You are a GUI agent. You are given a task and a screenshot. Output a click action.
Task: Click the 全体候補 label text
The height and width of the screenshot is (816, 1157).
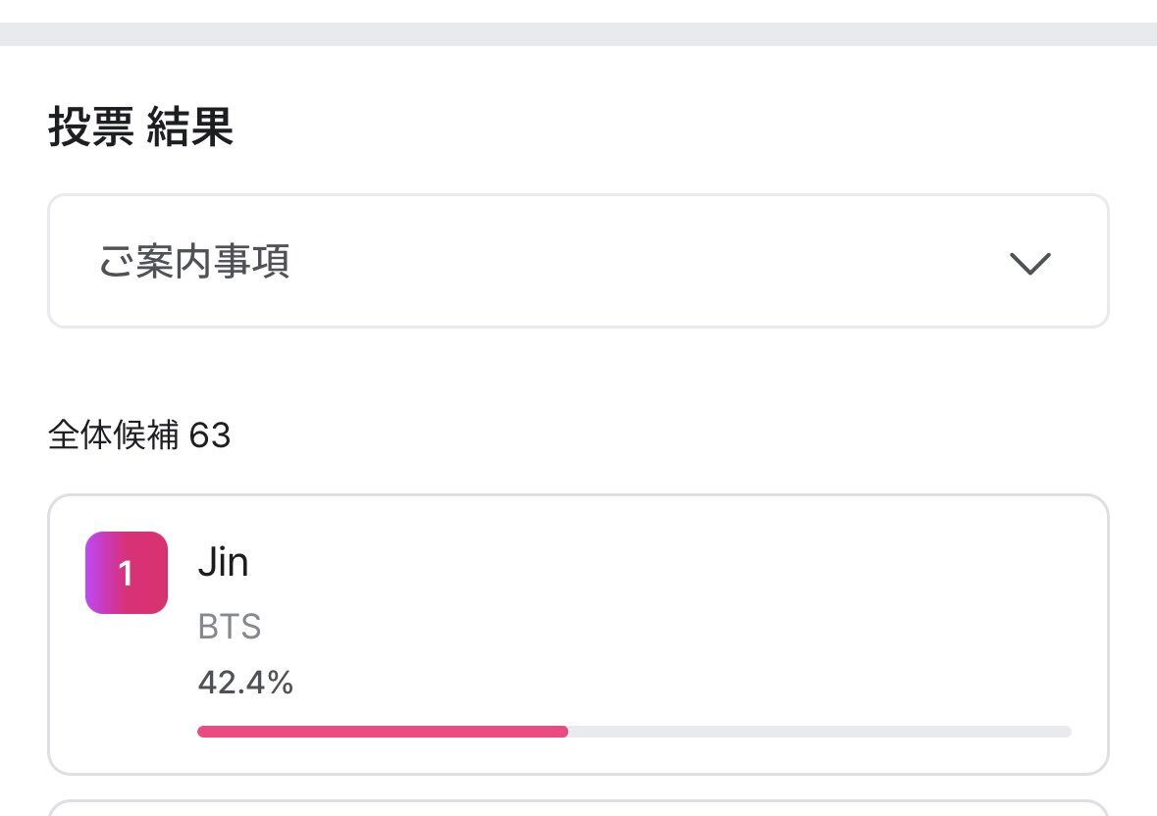(114, 435)
